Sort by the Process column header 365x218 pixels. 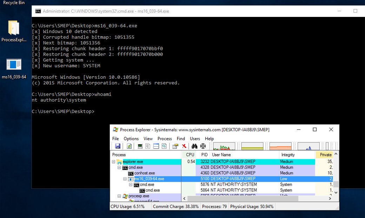(x=146, y=155)
